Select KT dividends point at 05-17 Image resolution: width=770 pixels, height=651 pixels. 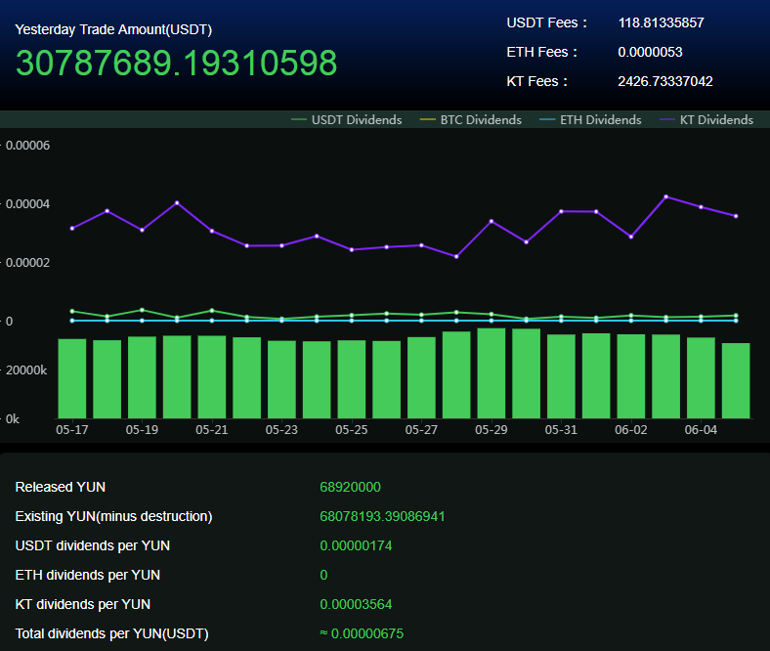(72, 229)
